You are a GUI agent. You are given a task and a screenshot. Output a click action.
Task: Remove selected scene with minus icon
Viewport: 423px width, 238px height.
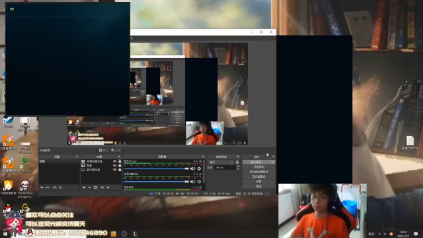coord(48,187)
